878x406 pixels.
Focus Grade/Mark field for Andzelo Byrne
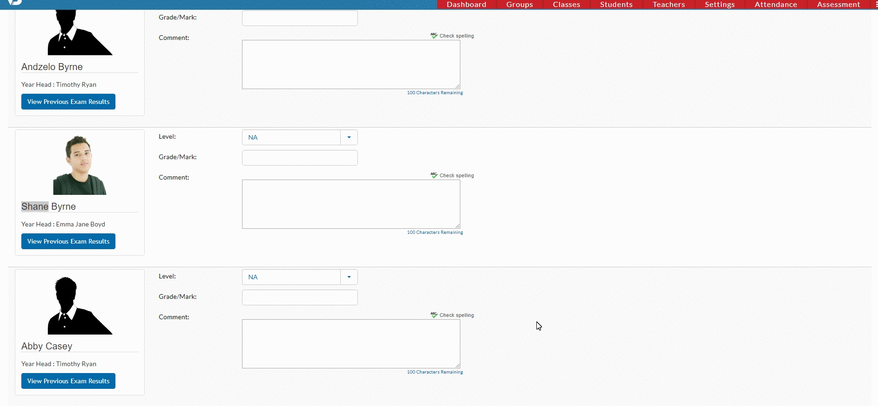[x=300, y=18]
